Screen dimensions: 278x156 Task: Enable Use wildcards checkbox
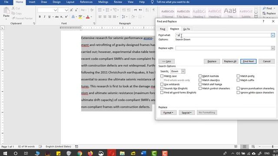pos(162,84)
